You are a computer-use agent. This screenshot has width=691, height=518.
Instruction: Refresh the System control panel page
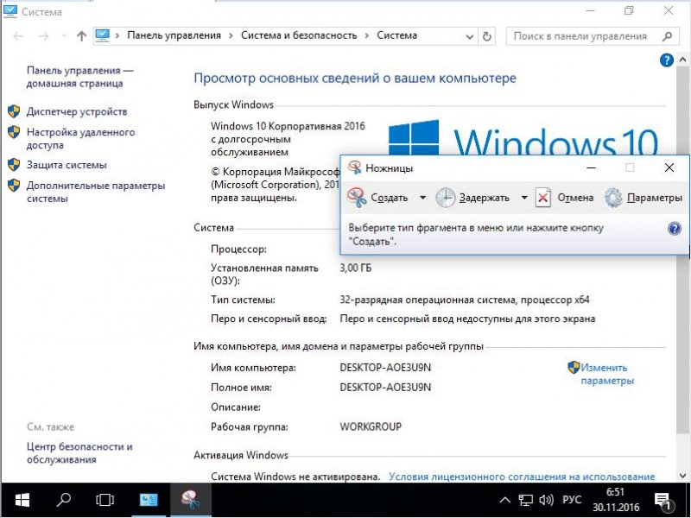486,36
